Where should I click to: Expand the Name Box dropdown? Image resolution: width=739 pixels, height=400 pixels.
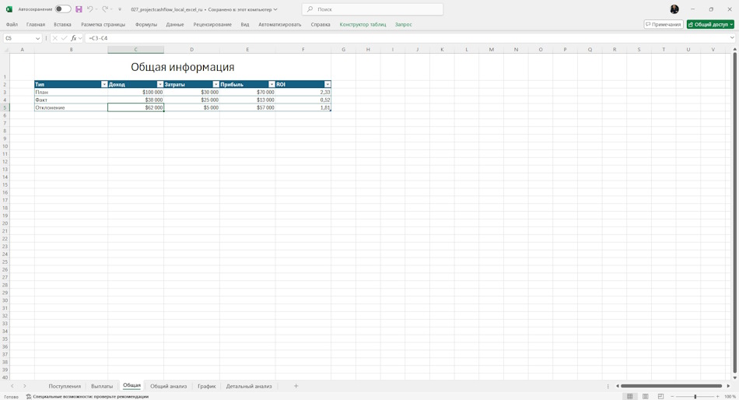(x=37, y=38)
